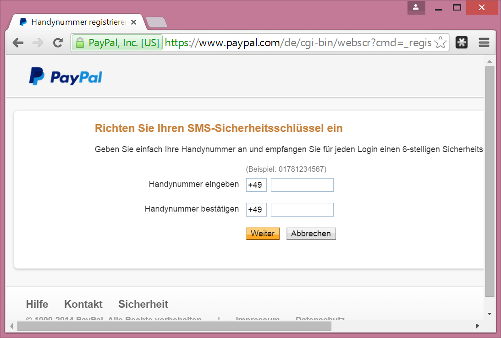Image resolution: width=501 pixels, height=338 pixels.
Task: Click the Handynummer bestätigen number field
Action: point(302,209)
